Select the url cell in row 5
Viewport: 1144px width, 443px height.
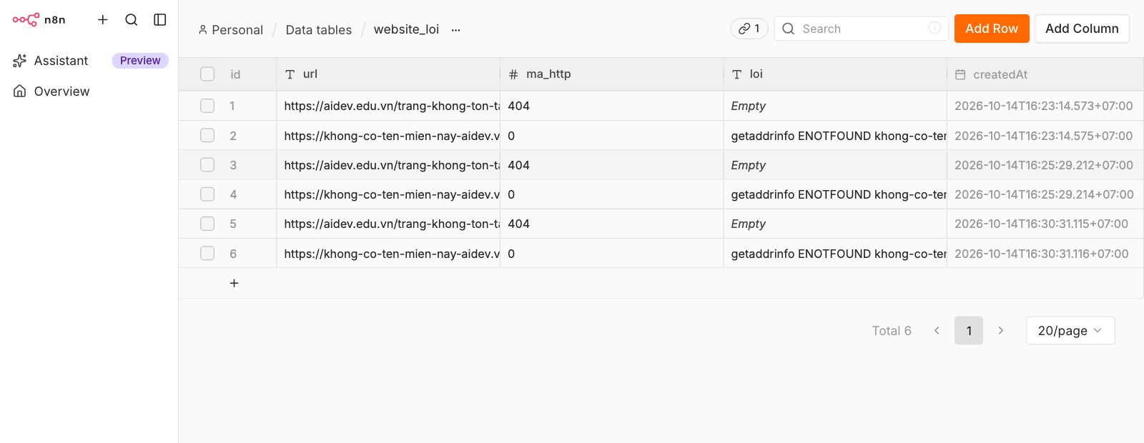pos(388,224)
